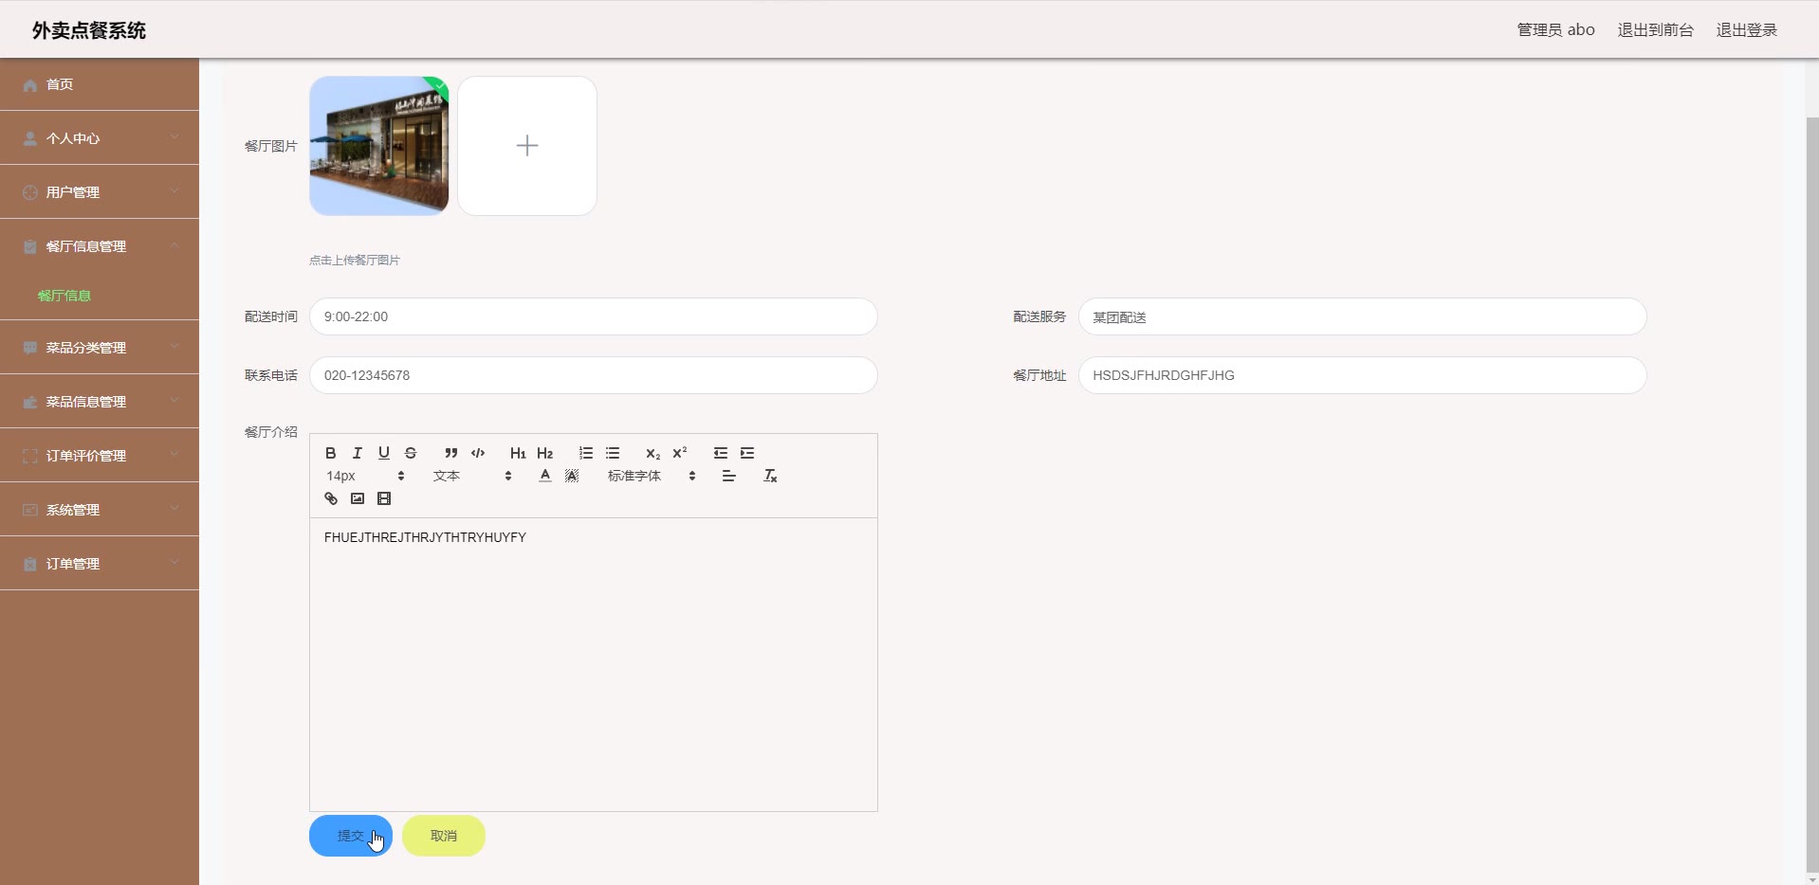Insert a video into the editor
The height and width of the screenshot is (885, 1819).
coord(383,498)
